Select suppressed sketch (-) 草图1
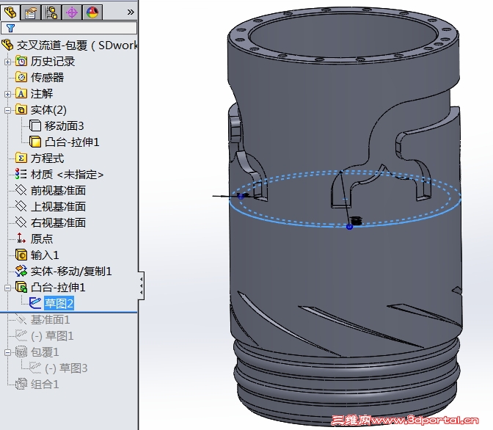 pyautogui.click(x=52, y=336)
